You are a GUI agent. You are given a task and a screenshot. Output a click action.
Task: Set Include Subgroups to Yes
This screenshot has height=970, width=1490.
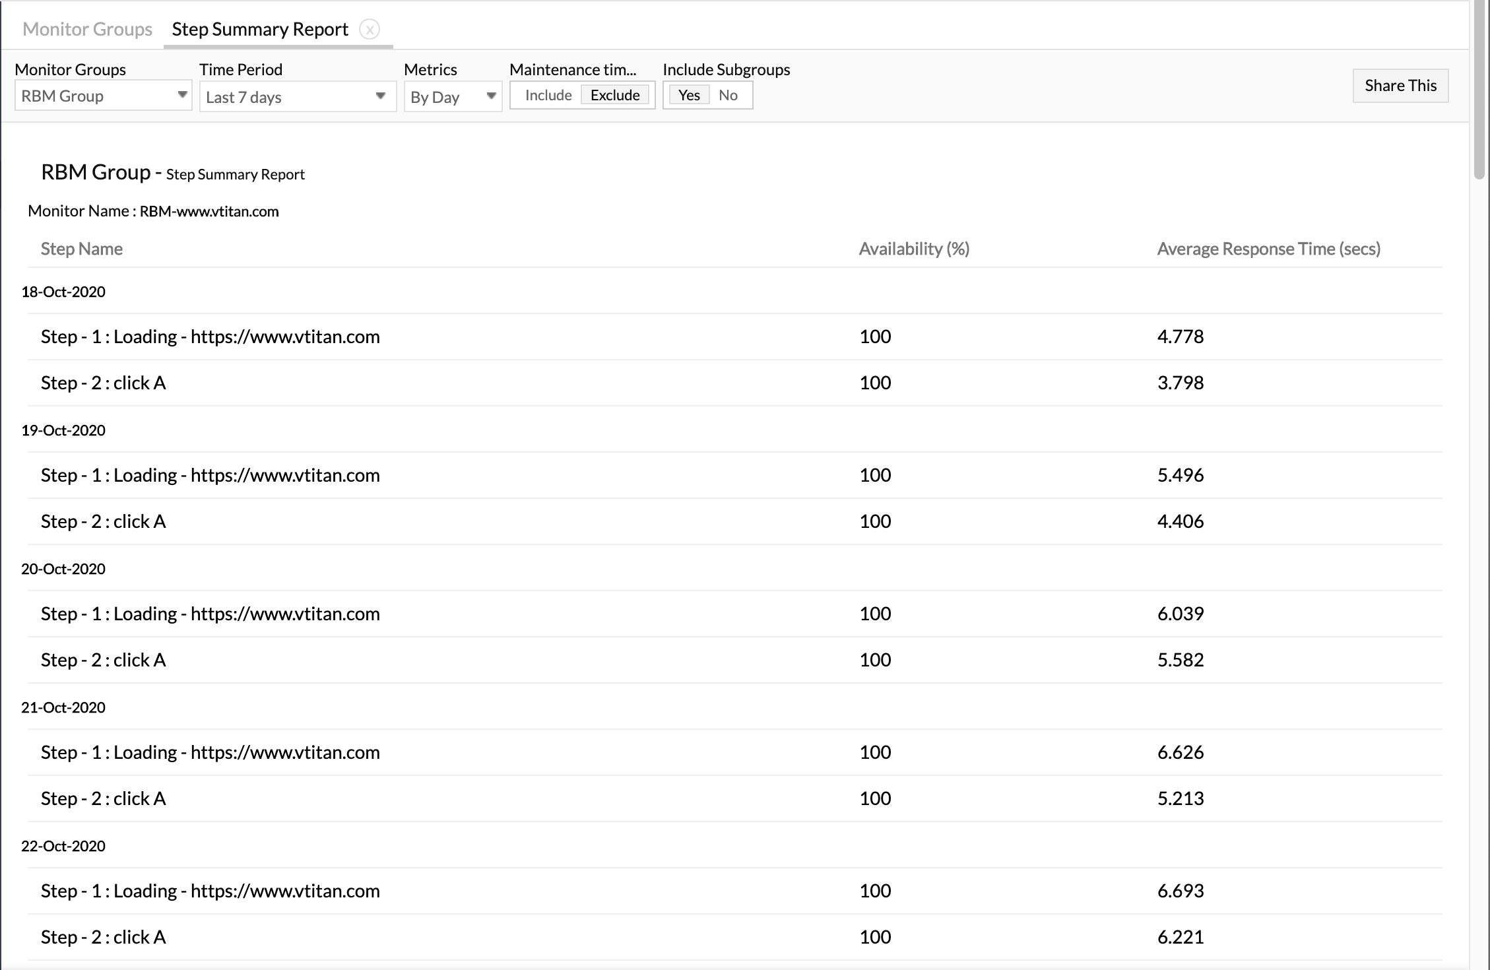(x=689, y=96)
